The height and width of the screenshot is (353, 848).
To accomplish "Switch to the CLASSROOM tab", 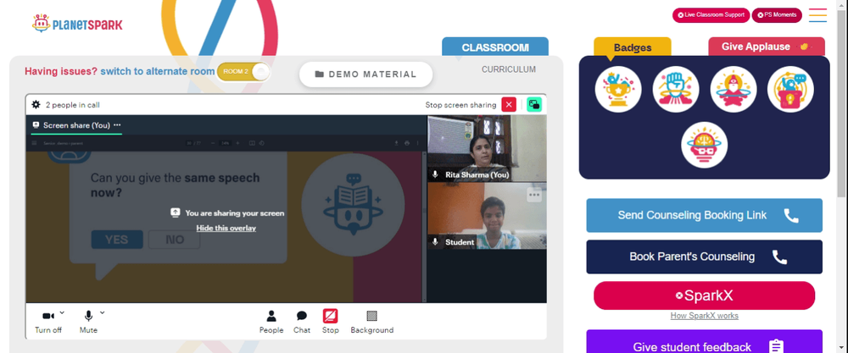I will [495, 47].
